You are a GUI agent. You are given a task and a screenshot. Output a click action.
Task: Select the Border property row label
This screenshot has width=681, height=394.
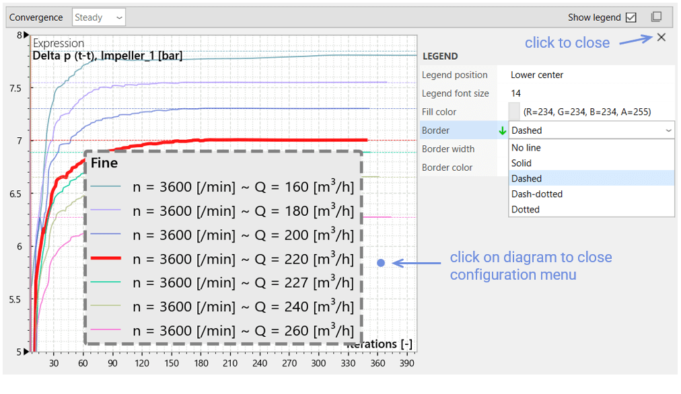pyautogui.click(x=435, y=130)
